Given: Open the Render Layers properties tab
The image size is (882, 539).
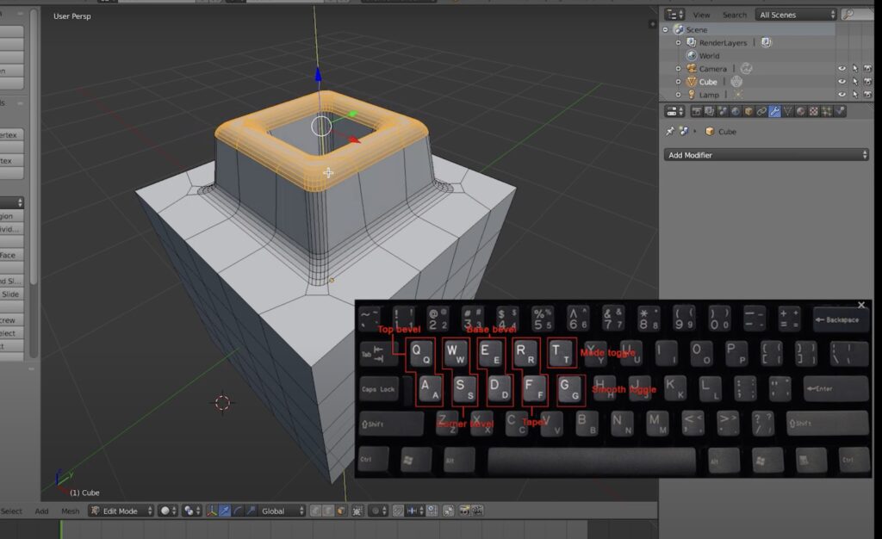Looking at the screenshot, I should click(710, 111).
